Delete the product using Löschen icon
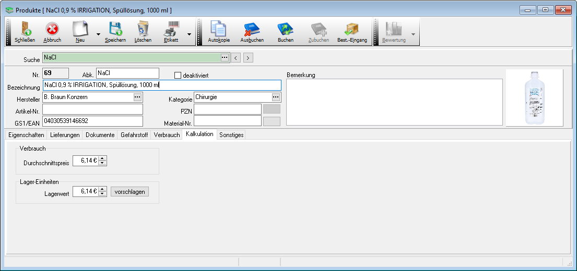Image resolution: width=577 pixels, height=271 pixels. pos(143,32)
